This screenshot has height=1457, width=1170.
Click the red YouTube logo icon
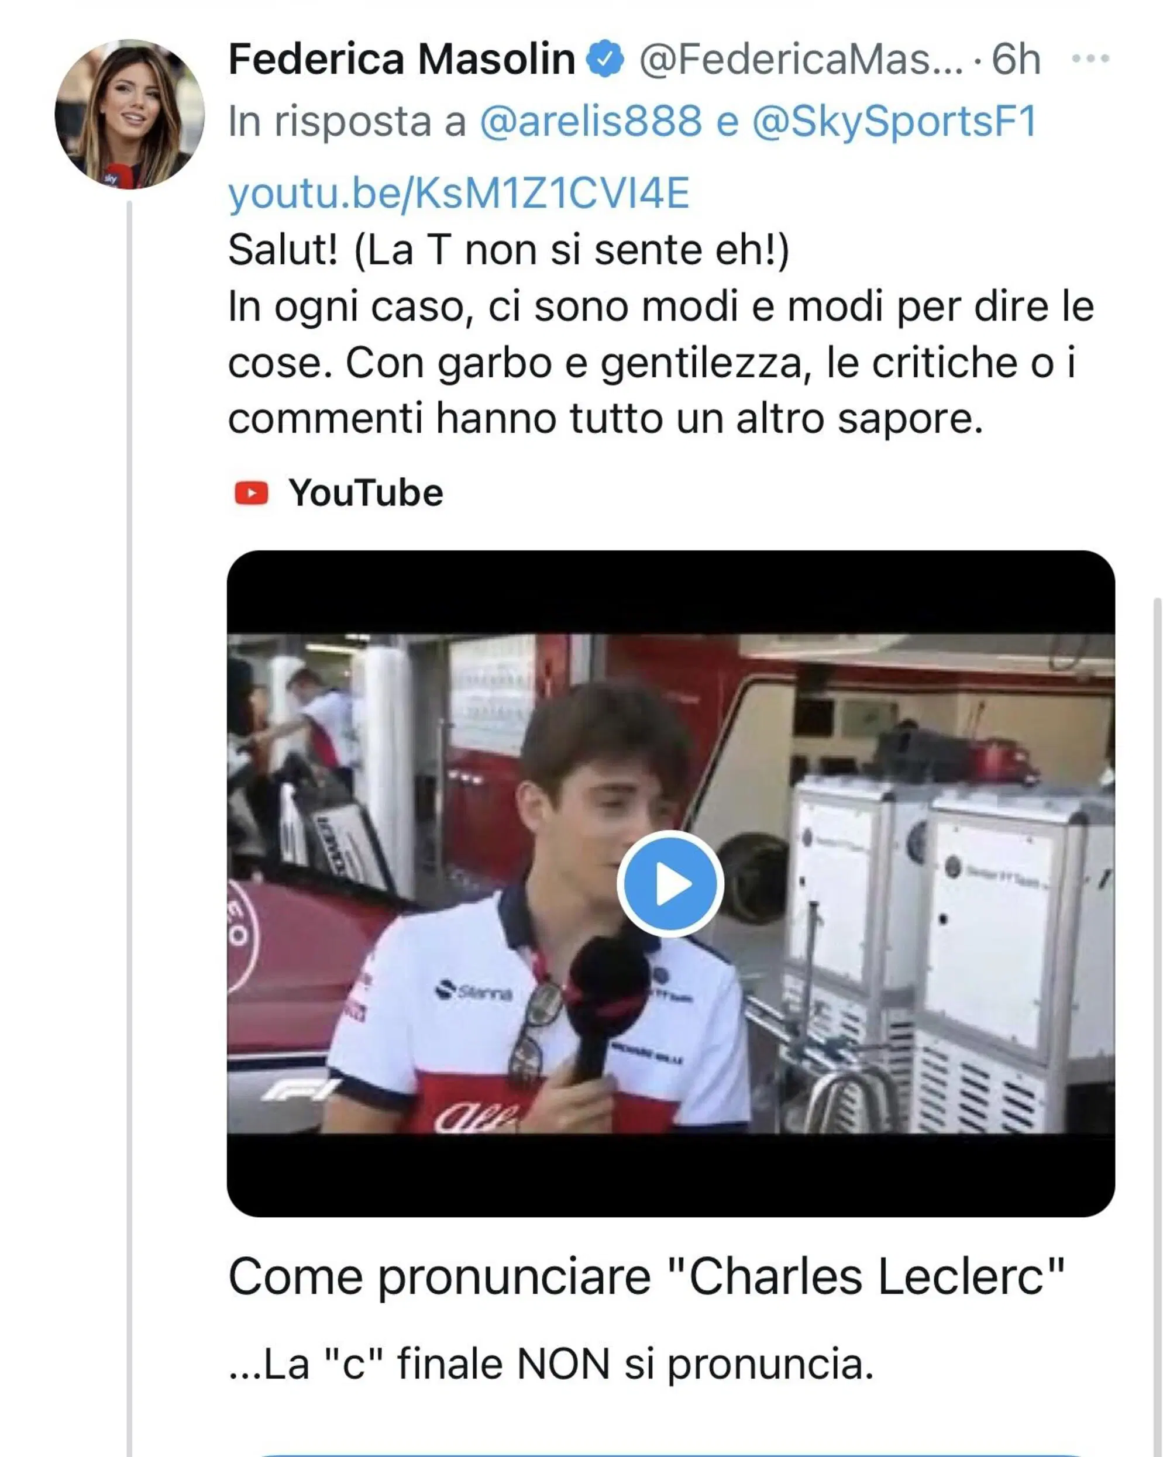click(252, 493)
